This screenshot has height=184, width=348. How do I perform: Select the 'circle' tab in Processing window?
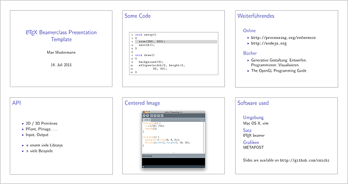tap(147, 120)
